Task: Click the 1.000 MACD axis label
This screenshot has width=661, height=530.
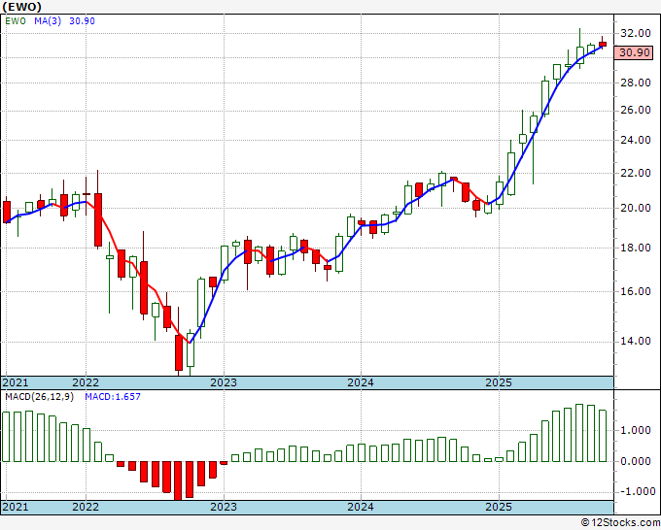Action: [636, 430]
